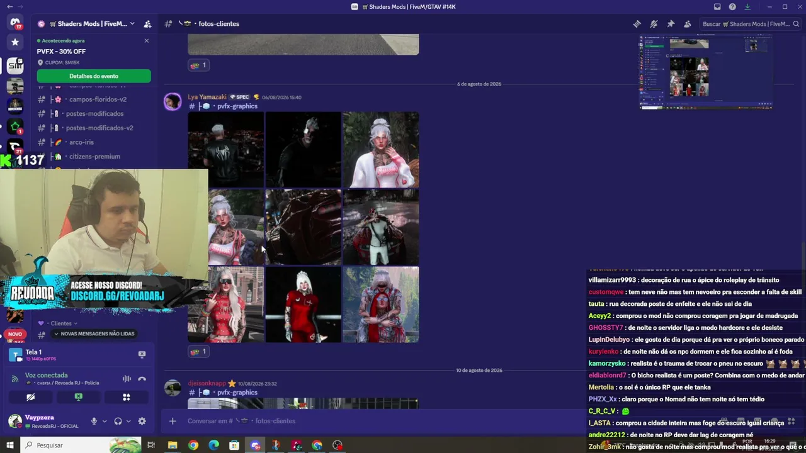Toggle screen share button in voice panel

pyautogui.click(x=79, y=397)
